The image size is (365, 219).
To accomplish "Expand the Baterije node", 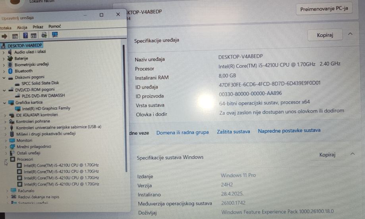I will tap(4, 59).
